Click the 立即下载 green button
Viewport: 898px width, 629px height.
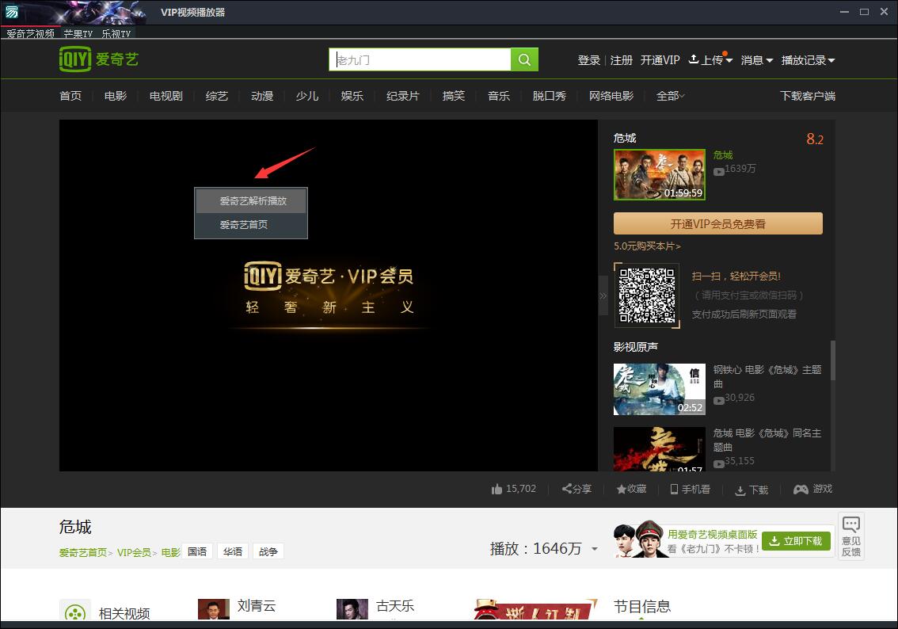pos(796,541)
